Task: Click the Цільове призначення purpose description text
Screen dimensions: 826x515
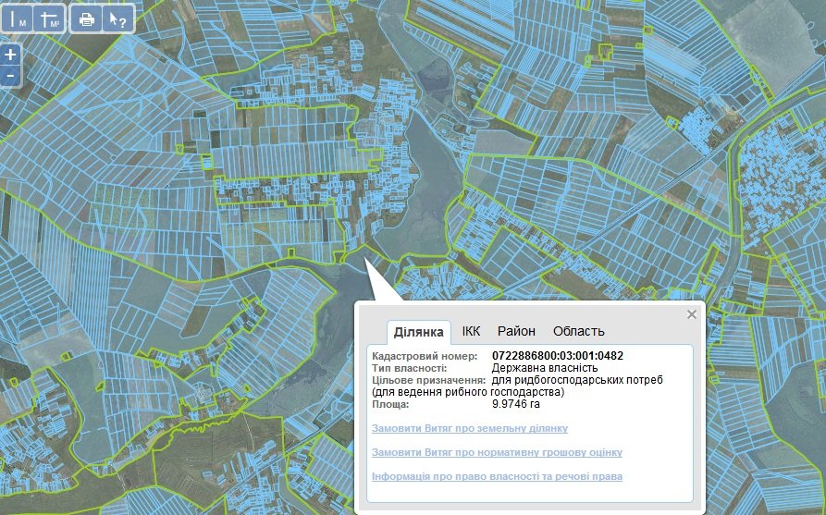Action: click(577, 380)
